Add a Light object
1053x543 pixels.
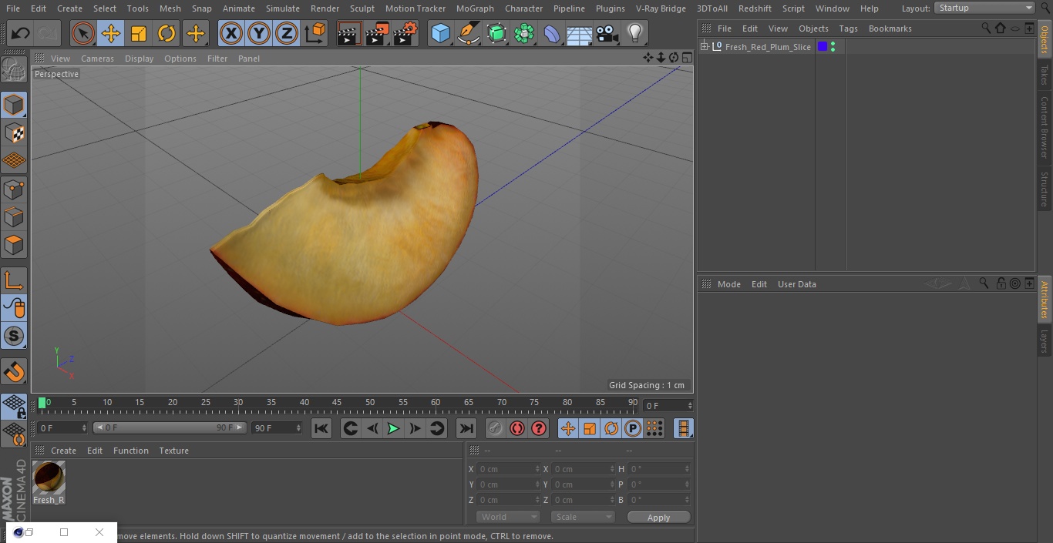(634, 33)
